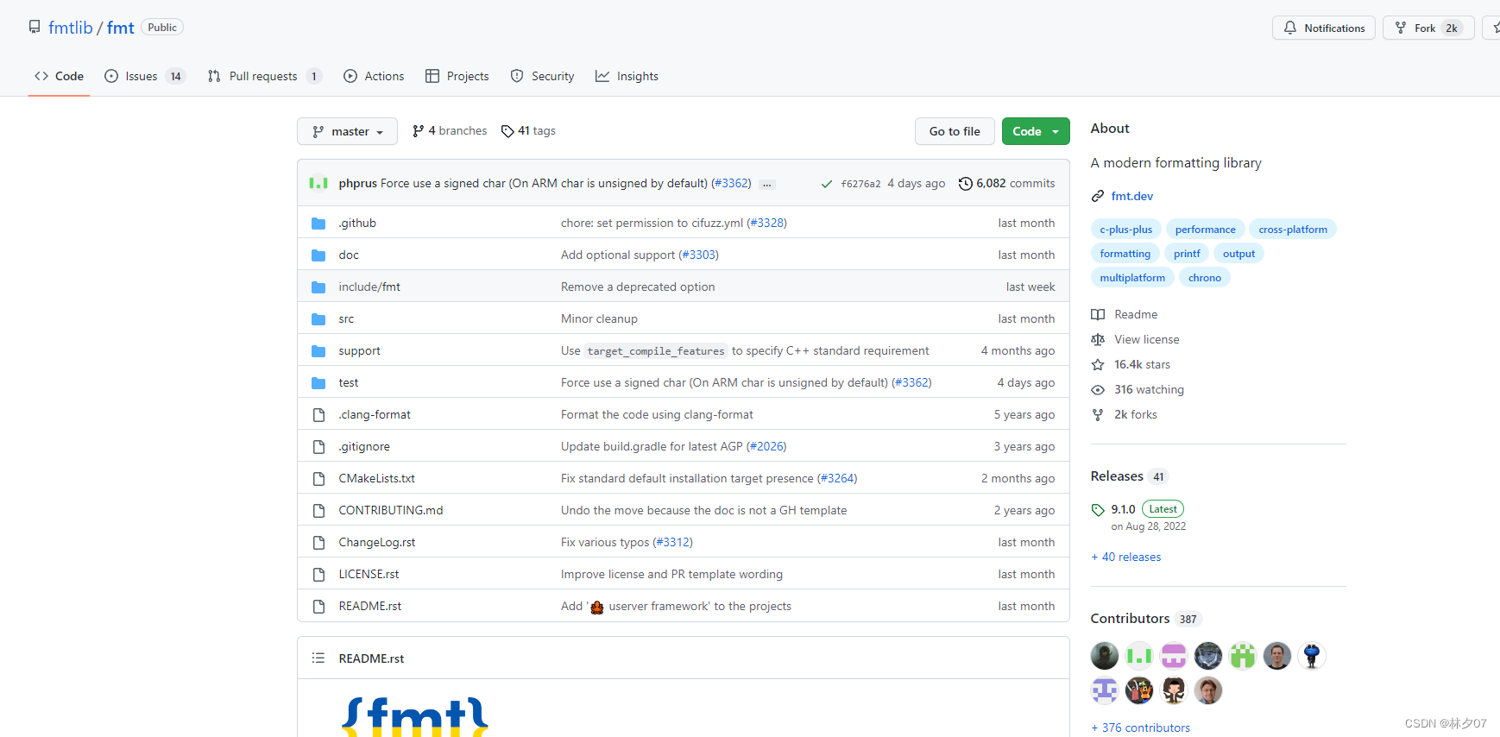Viewport: 1500px width, 737px height.
Task: Click the link icon beside fmt.dev
Action: point(1098,196)
